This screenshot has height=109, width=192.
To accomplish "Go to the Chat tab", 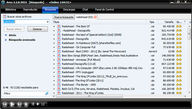I will (x=85, y=10).
